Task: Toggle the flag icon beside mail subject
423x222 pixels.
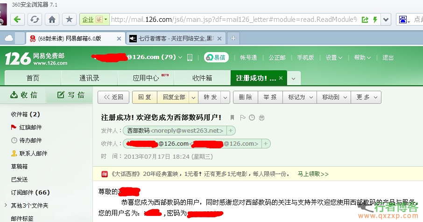Action: pos(242,117)
